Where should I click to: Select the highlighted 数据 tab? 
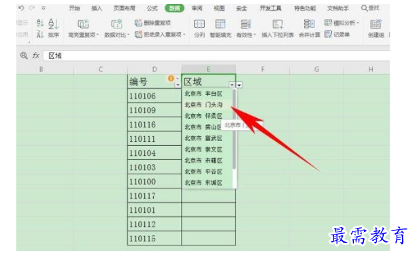(174, 8)
